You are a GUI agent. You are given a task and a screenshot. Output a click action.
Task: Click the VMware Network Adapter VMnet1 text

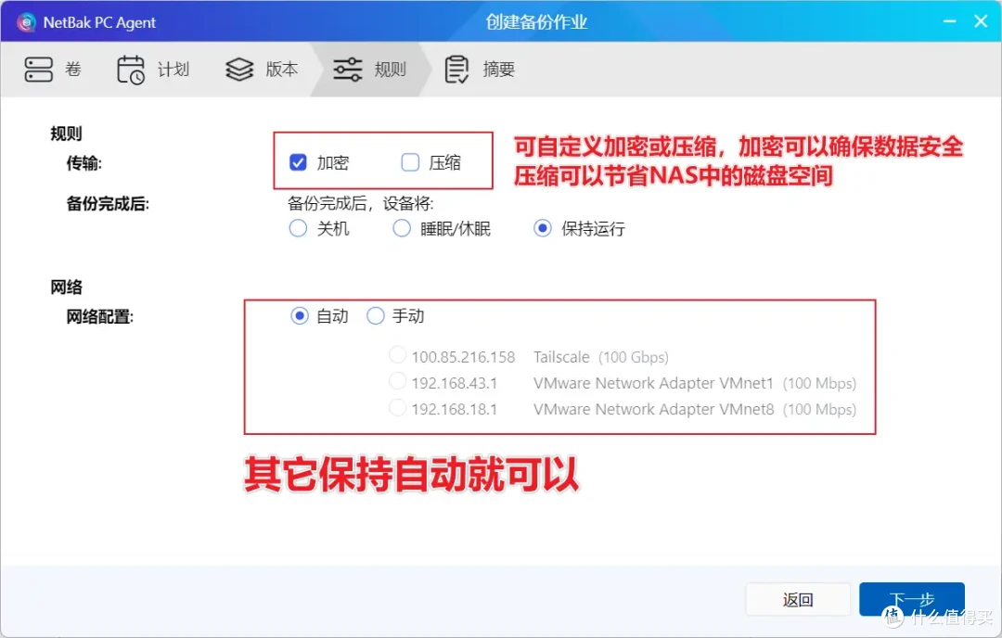click(x=653, y=383)
